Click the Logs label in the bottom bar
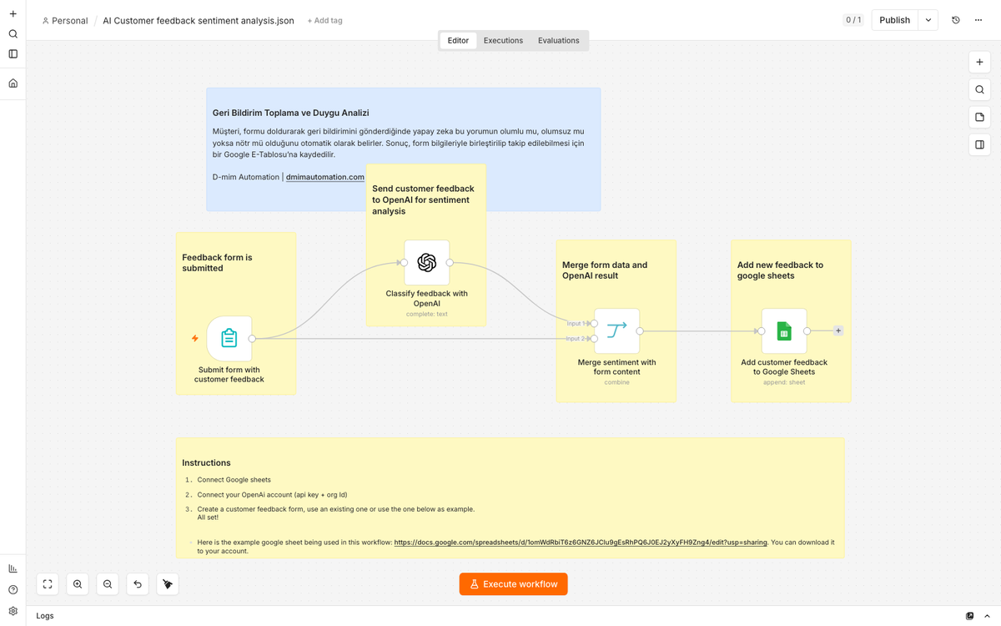Screen dimensions: 1001x626 (45, 616)
